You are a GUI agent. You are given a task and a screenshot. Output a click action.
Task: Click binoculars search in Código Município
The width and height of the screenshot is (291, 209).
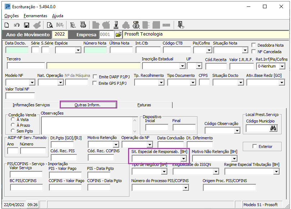(273, 128)
